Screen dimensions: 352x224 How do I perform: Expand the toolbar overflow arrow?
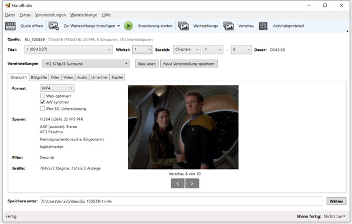347,31
